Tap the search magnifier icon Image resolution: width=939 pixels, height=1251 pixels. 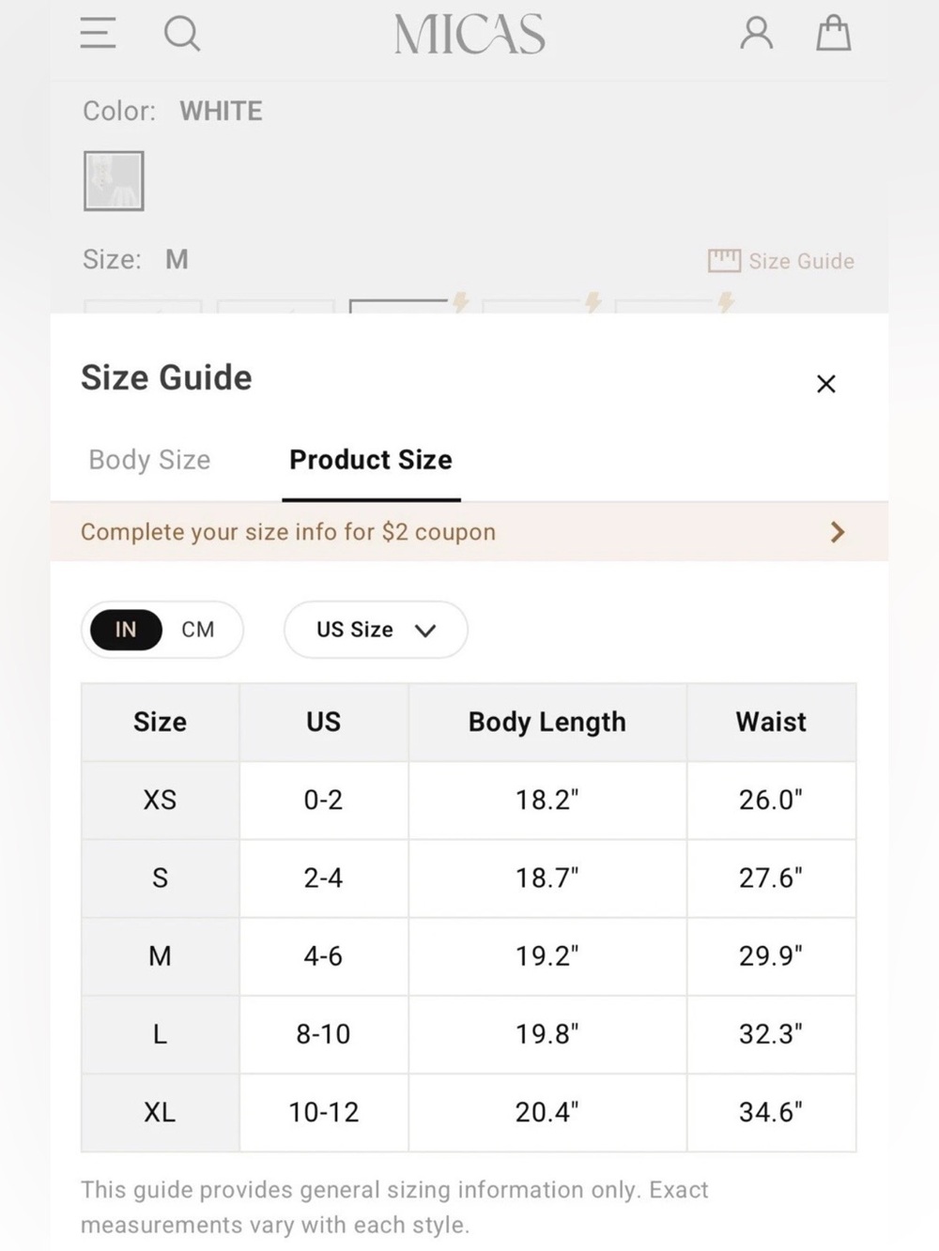coord(182,34)
